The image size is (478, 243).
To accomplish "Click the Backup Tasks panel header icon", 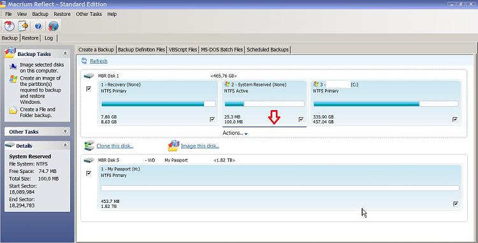I will point(10,53).
